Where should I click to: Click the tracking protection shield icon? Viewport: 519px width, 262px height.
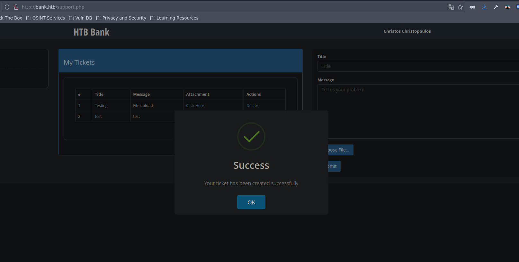pos(7,7)
